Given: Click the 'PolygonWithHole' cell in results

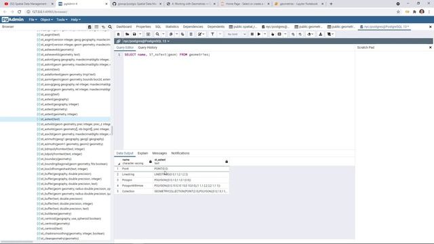Looking at the screenshot, I should tap(137, 186).
